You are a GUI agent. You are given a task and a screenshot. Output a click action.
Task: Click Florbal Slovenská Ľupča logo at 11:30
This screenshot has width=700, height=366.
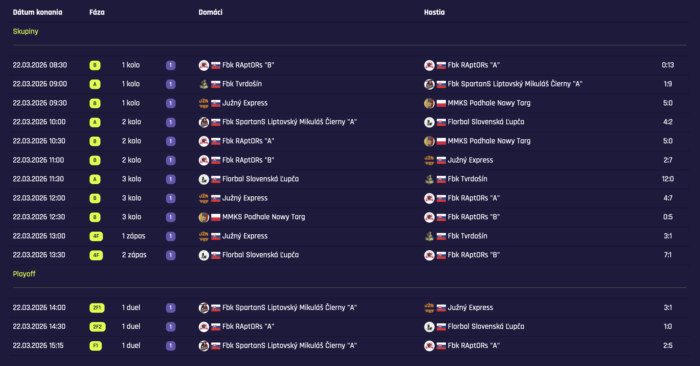point(204,179)
